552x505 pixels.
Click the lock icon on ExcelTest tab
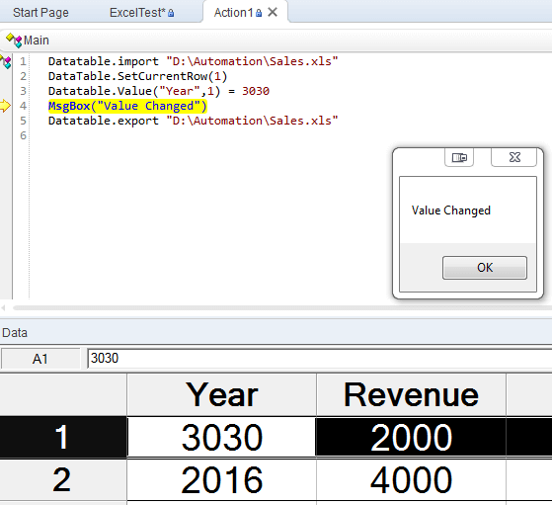[x=171, y=14]
